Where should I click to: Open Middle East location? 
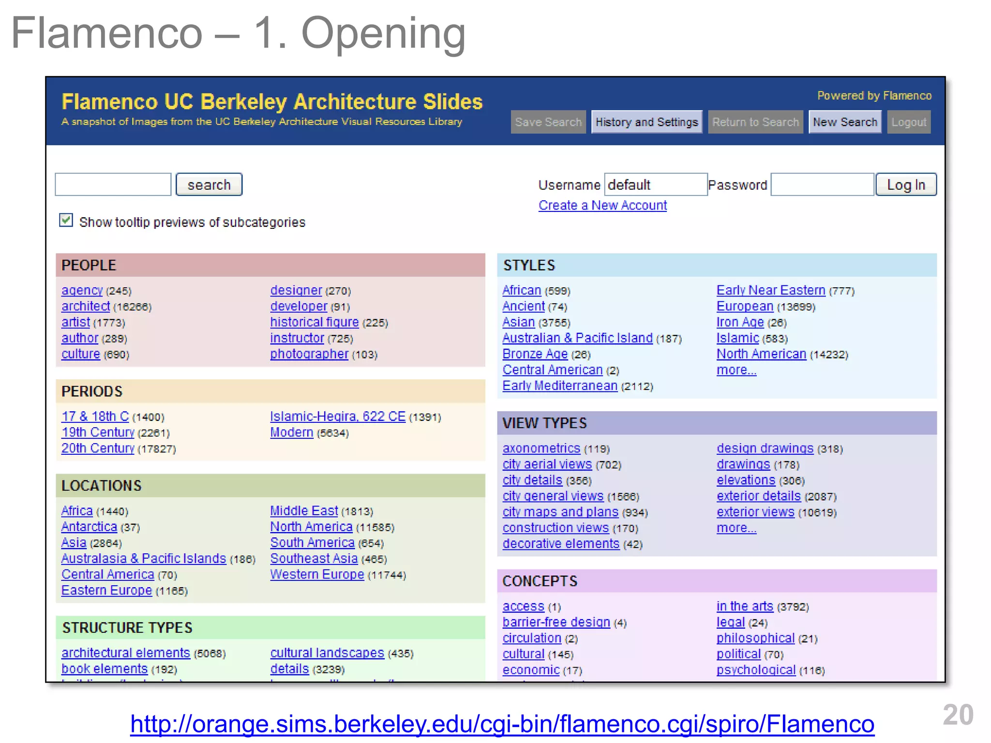click(x=304, y=511)
